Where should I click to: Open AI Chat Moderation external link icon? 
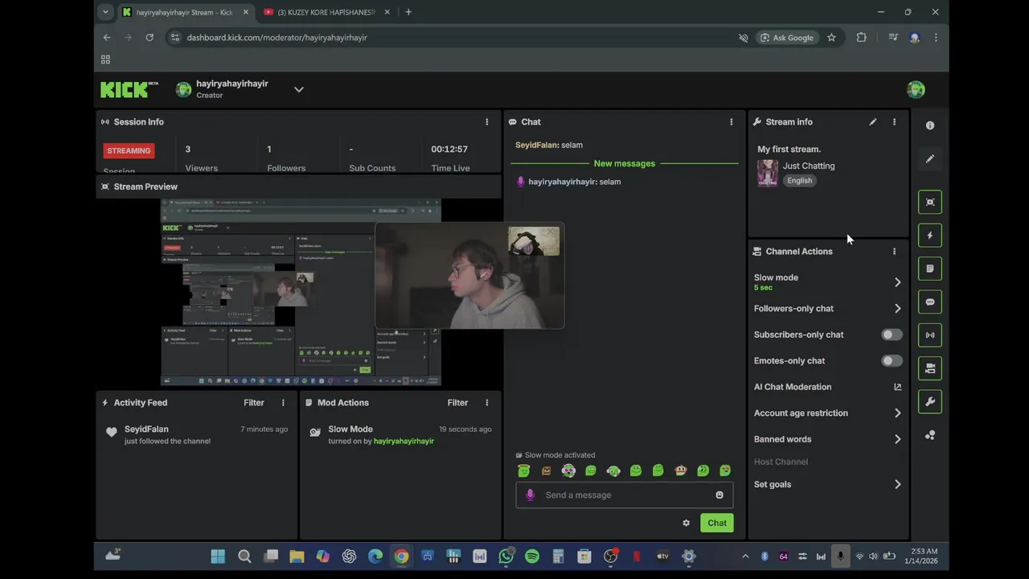tap(898, 387)
